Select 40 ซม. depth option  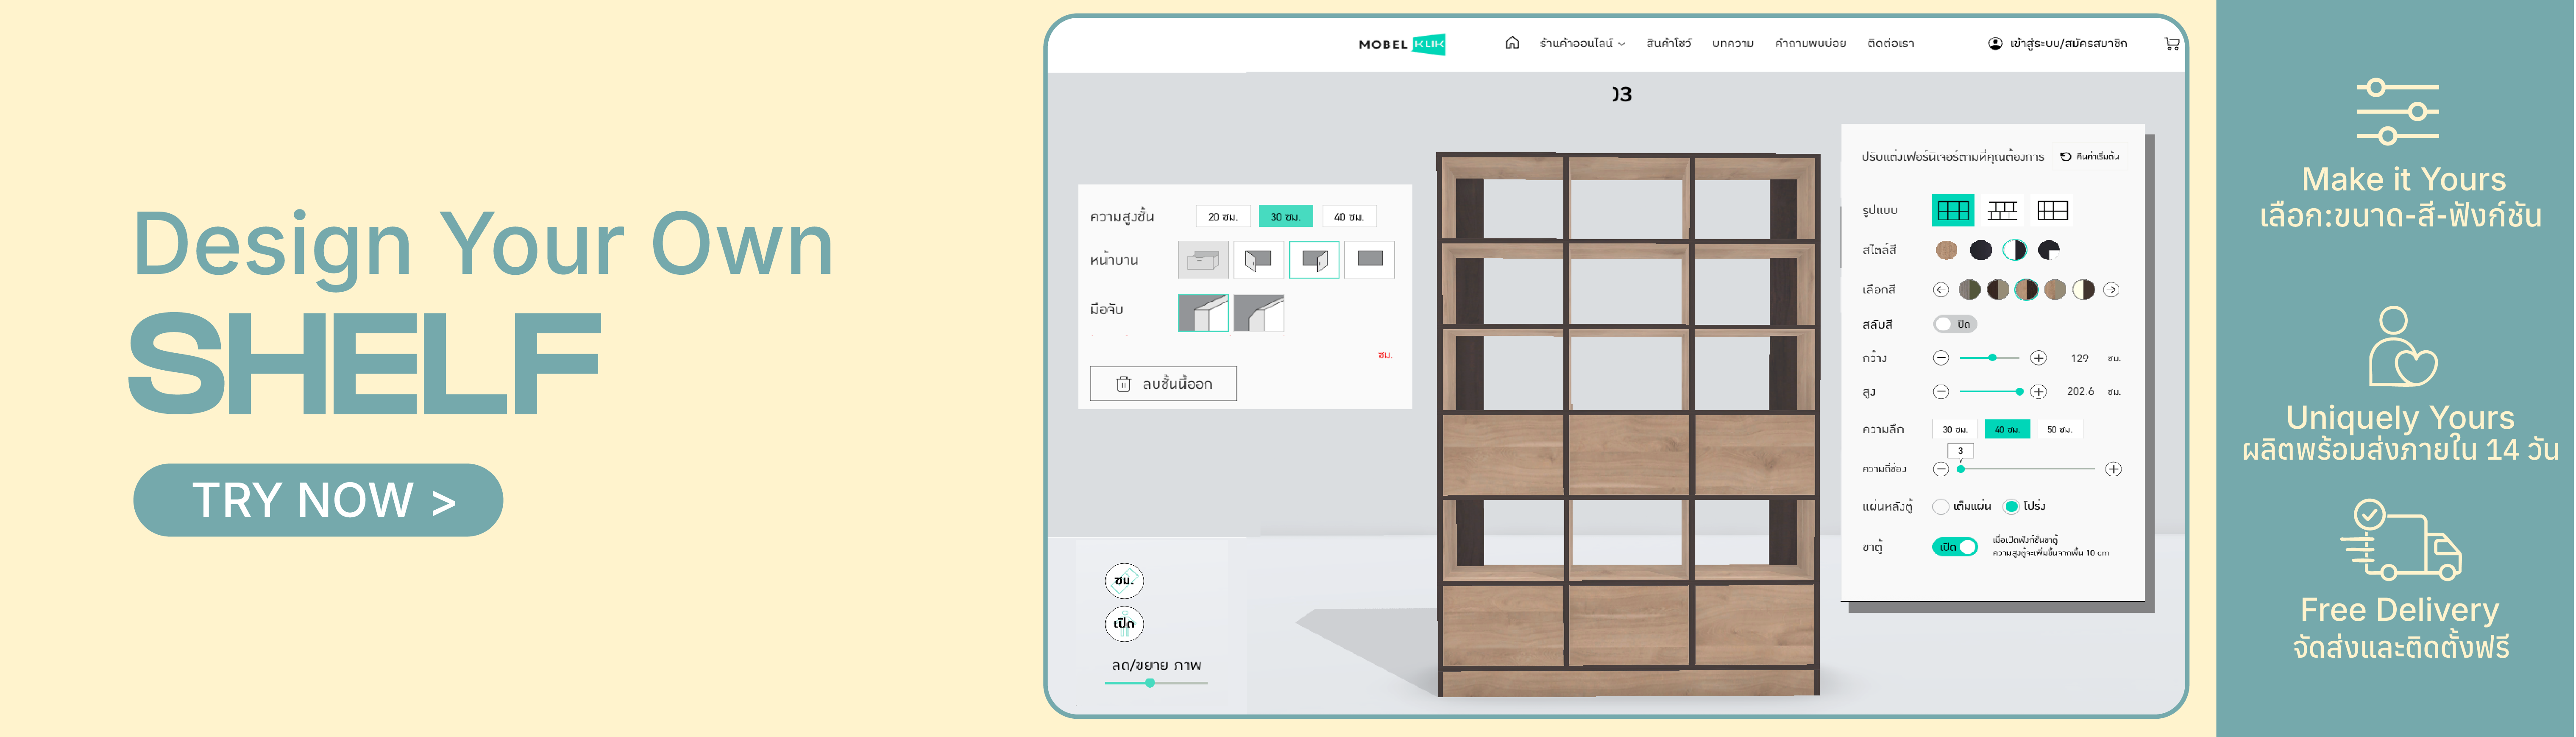[x=2007, y=429]
